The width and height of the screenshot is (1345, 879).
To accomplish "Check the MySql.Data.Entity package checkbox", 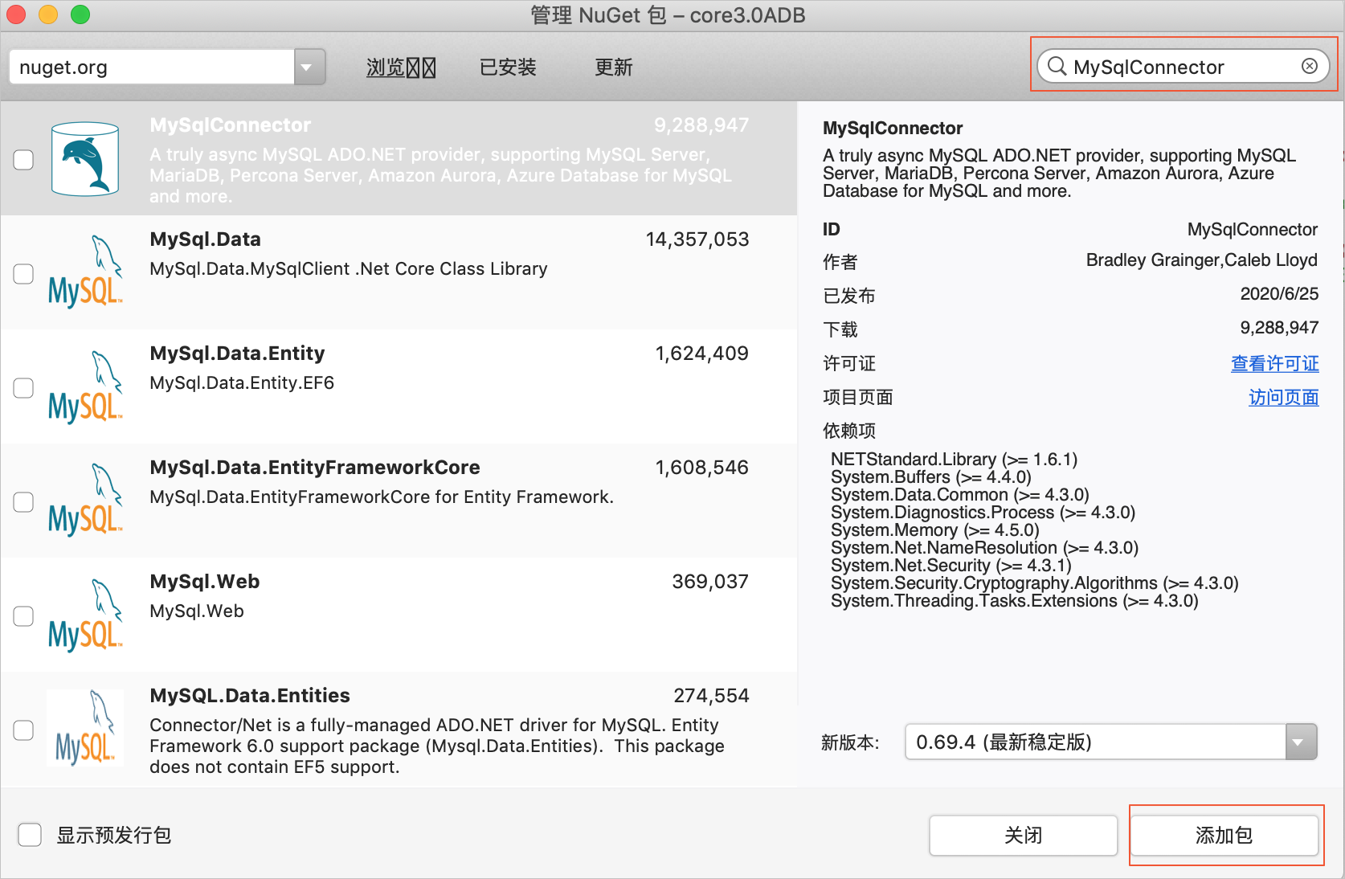I will tap(23, 387).
